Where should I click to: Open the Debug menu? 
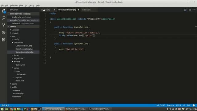31,6
